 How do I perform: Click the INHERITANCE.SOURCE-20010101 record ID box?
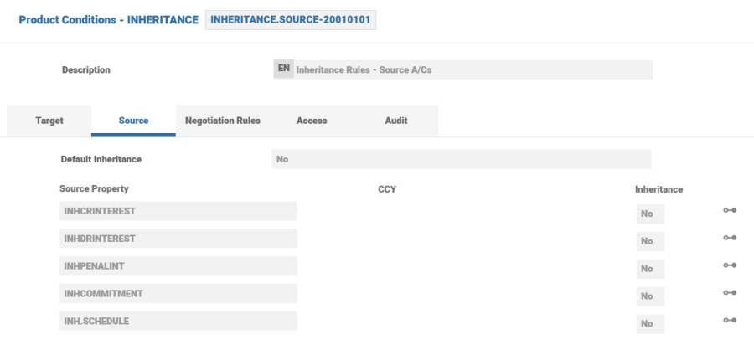click(x=291, y=19)
